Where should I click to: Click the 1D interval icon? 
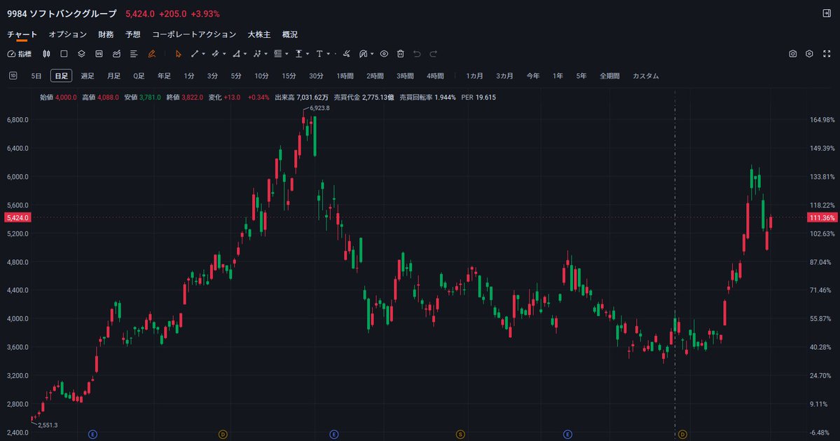tap(13, 76)
